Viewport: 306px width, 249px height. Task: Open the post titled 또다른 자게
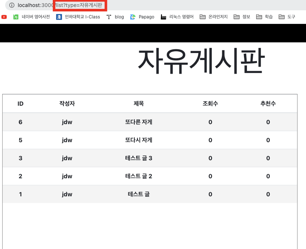[139, 122]
